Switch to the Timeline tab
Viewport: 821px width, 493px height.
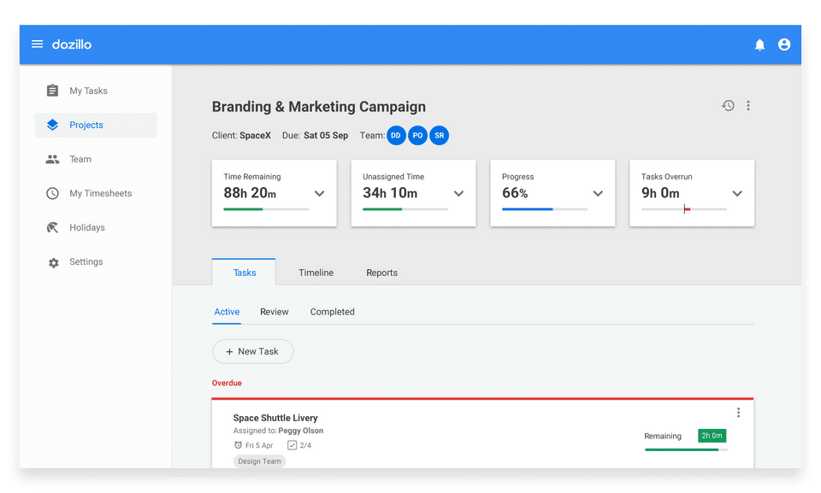click(316, 273)
